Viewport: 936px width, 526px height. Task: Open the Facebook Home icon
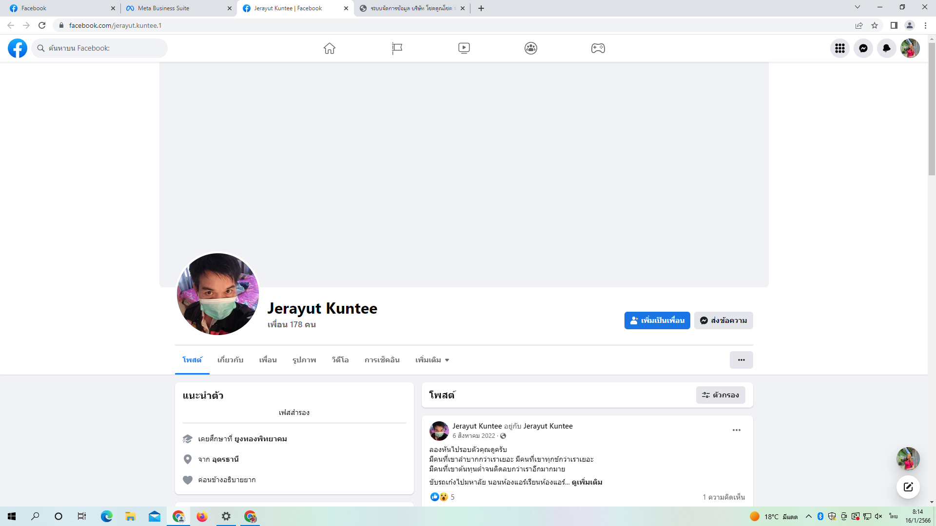coord(330,48)
